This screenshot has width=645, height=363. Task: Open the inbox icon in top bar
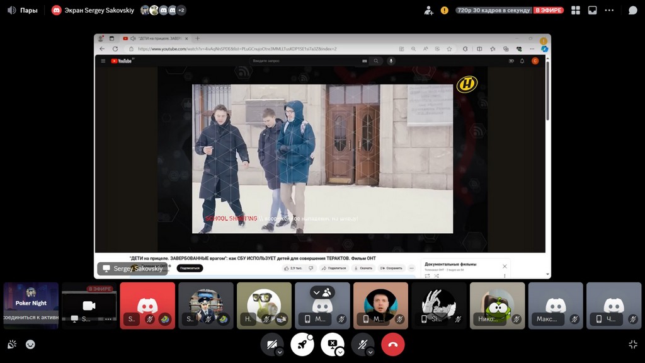(x=592, y=10)
